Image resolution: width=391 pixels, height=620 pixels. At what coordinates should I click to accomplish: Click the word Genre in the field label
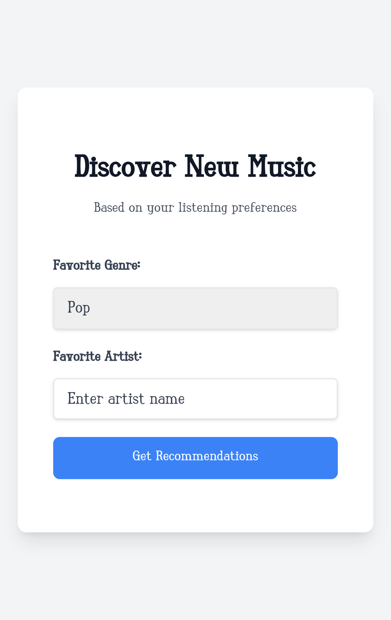point(122,265)
